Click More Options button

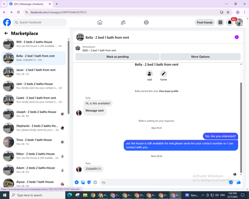tap(200, 57)
